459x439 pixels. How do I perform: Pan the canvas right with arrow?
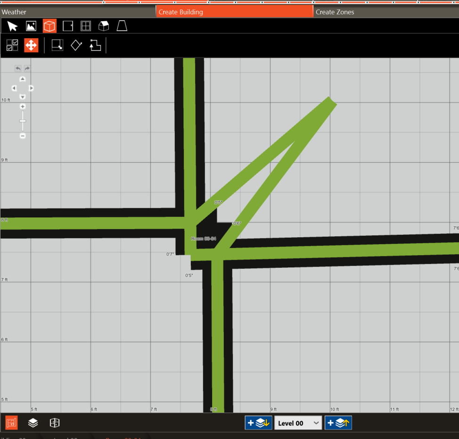pos(31,88)
